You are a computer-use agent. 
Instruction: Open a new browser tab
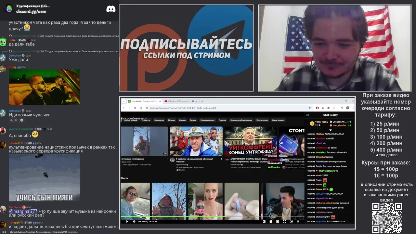coord(202,101)
